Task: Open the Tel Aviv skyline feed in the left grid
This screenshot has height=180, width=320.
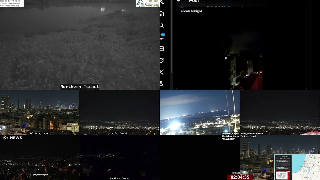Action: (x=39, y=112)
